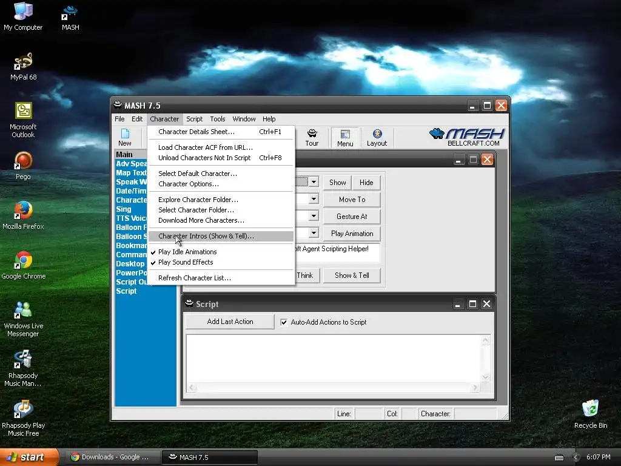Open MyPal 68 desktop shortcut
This screenshot has width=621, height=466.
pyautogui.click(x=23, y=67)
